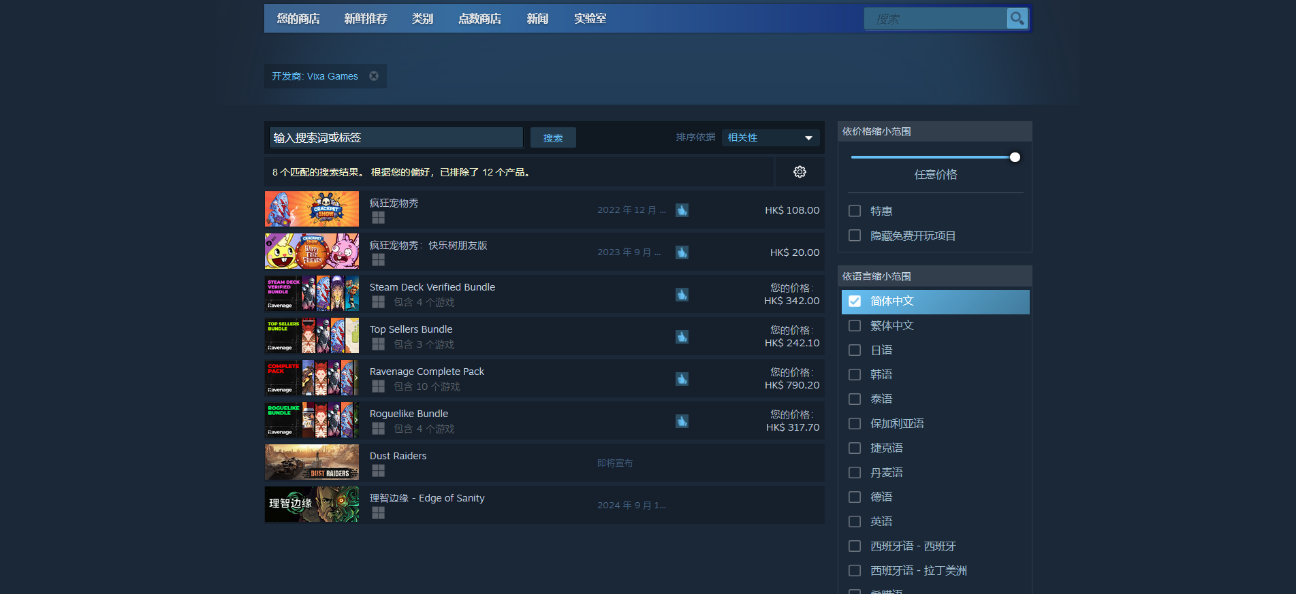Open 理智边缘 Edge of Sanity thumbnail

point(312,504)
